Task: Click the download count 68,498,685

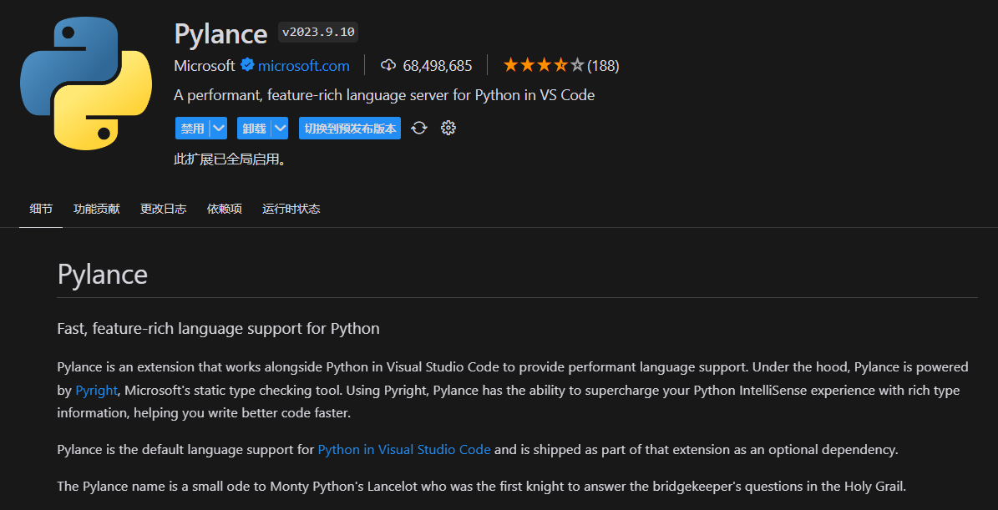Action: click(438, 65)
